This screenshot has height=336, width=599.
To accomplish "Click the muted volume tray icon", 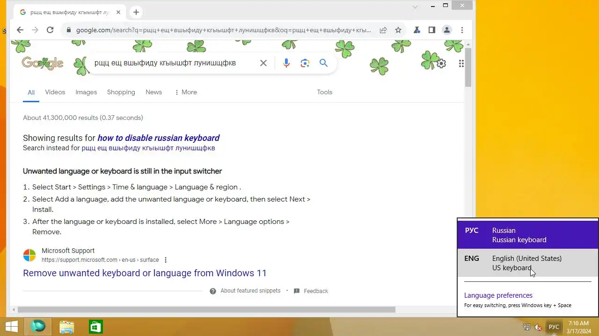I will coord(538,327).
